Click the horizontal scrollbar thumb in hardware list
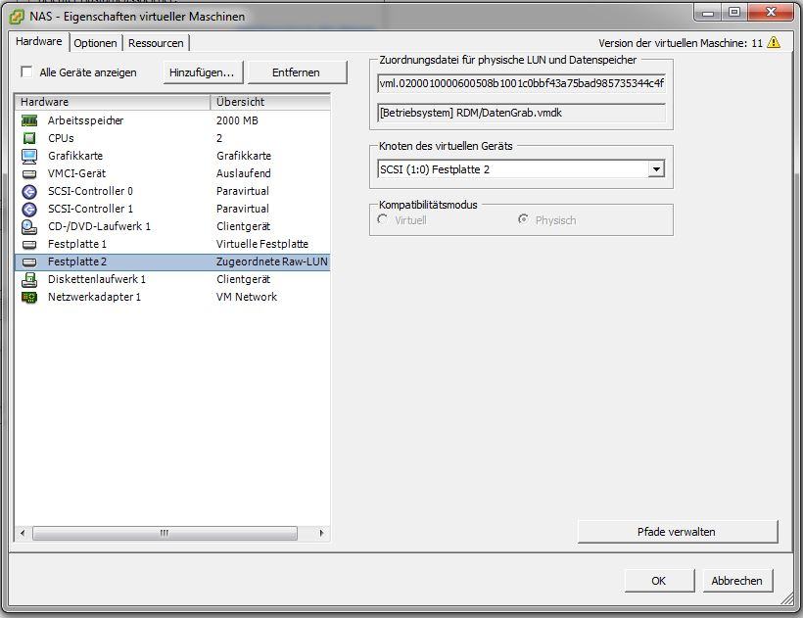The height and width of the screenshot is (618, 803). coord(165,533)
